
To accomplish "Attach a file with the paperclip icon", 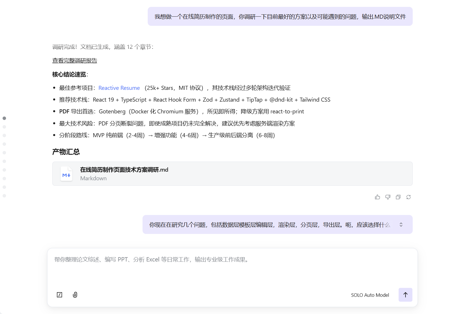I will tap(75, 295).
